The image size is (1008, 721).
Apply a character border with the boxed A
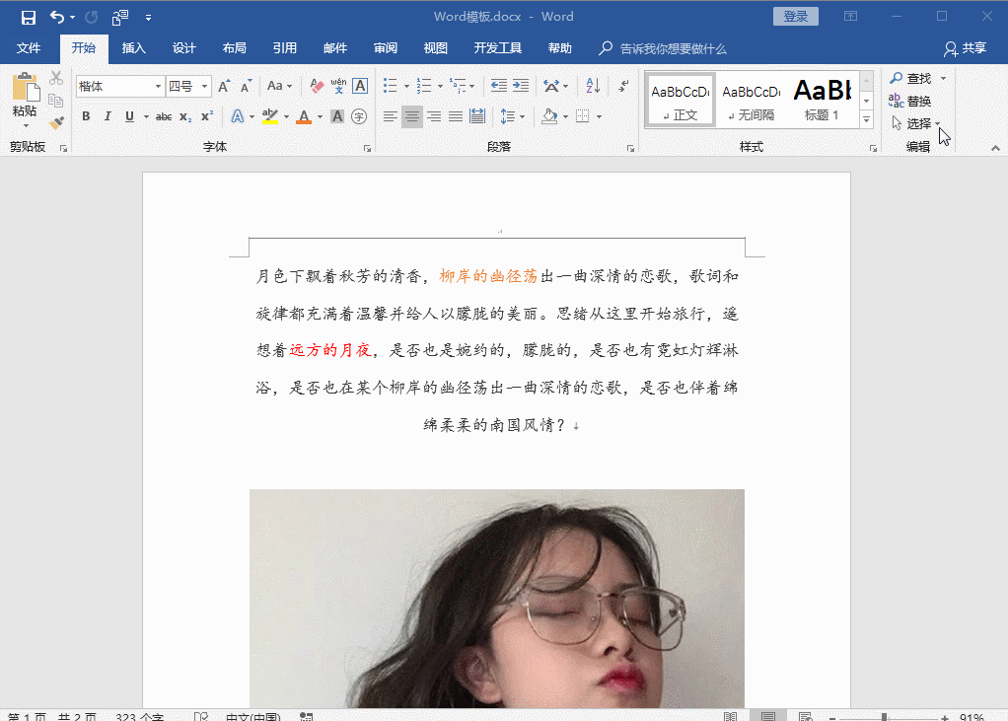tap(360, 86)
